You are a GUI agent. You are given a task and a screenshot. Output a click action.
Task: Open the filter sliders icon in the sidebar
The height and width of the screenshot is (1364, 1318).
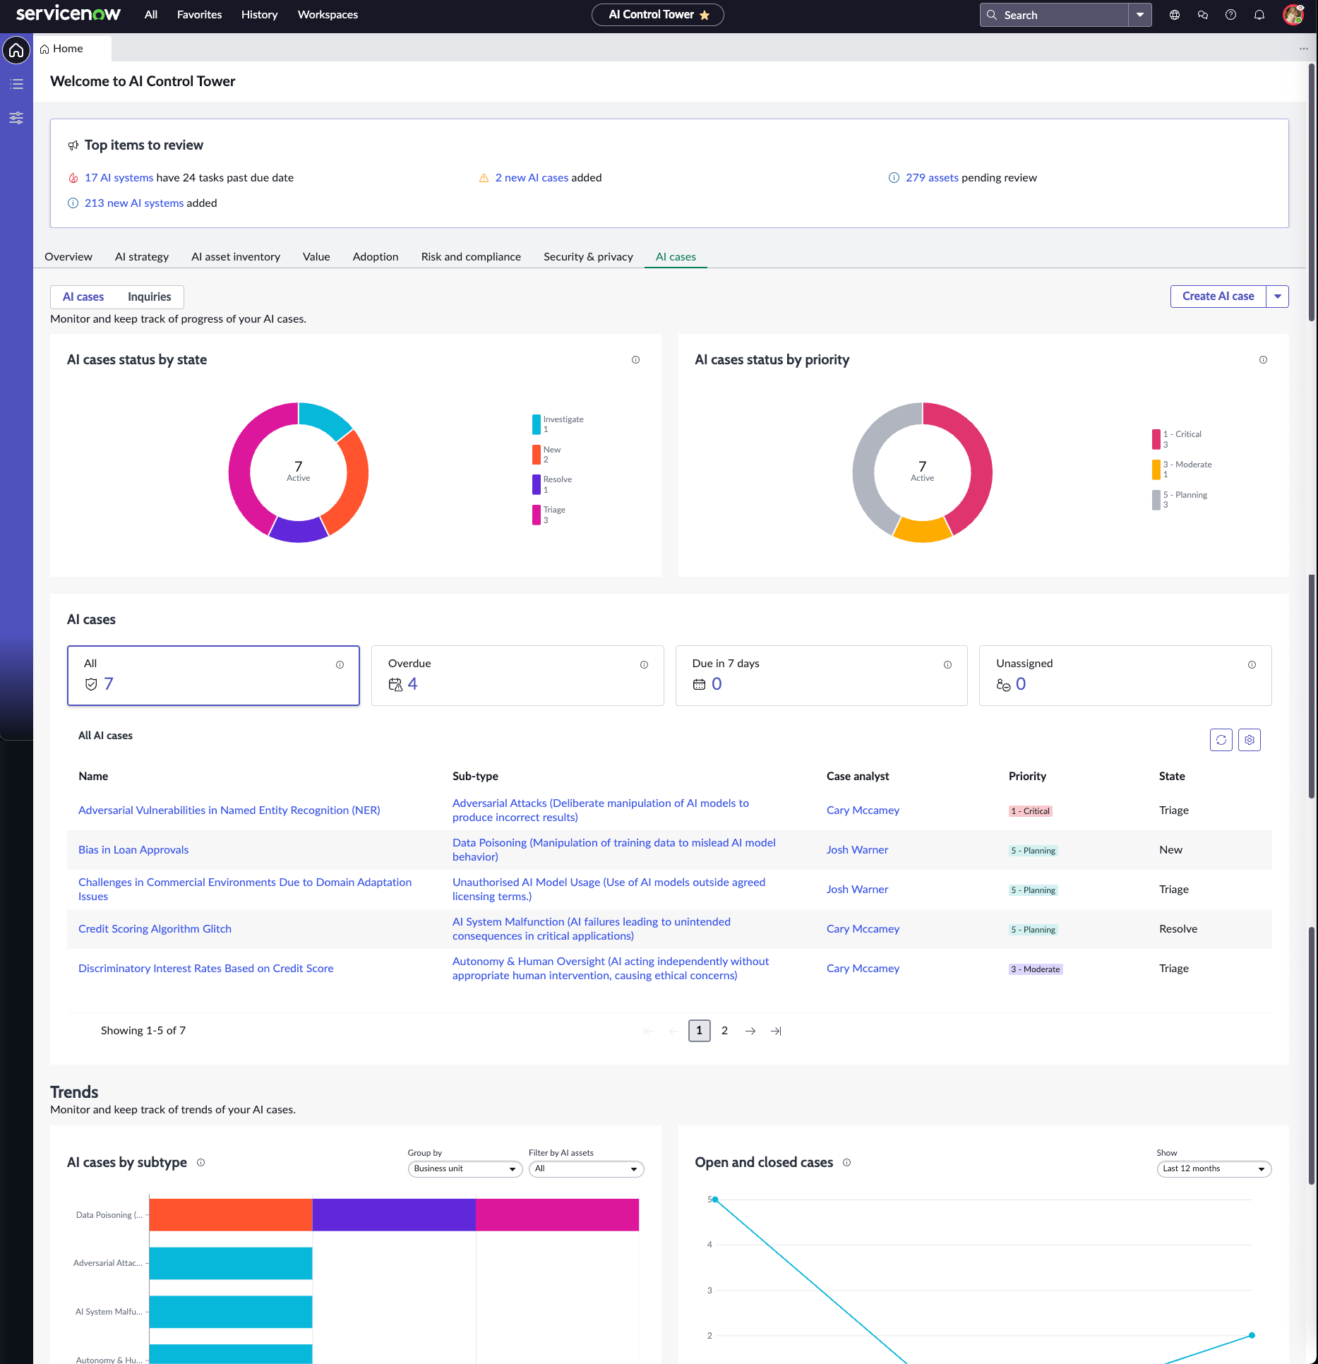tap(16, 118)
